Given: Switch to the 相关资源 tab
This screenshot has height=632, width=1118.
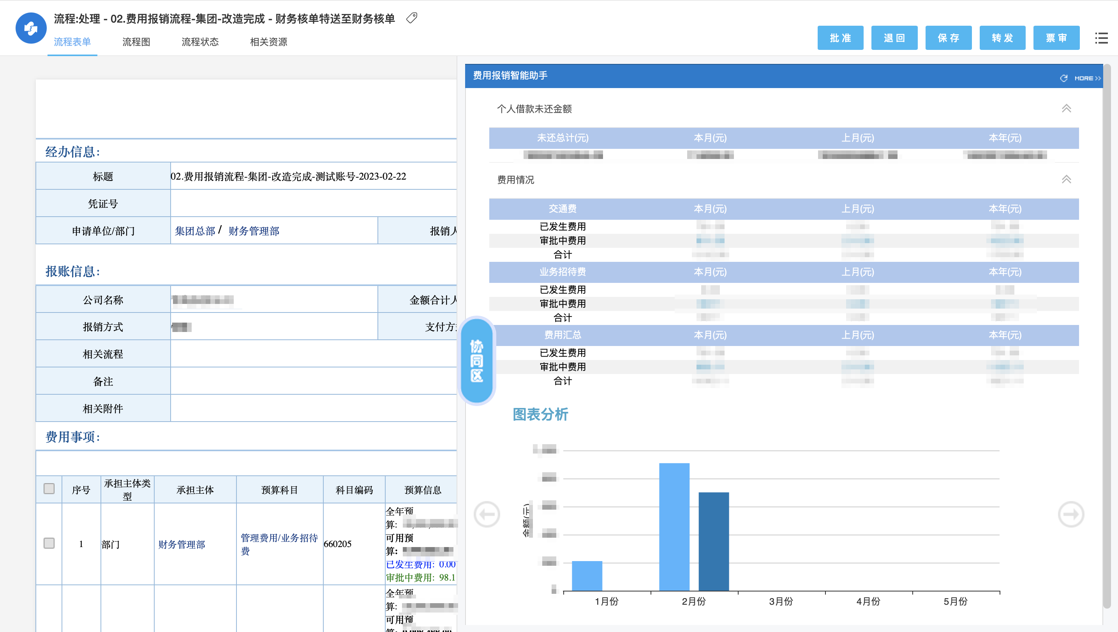Looking at the screenshot, I should pos(269,42).
